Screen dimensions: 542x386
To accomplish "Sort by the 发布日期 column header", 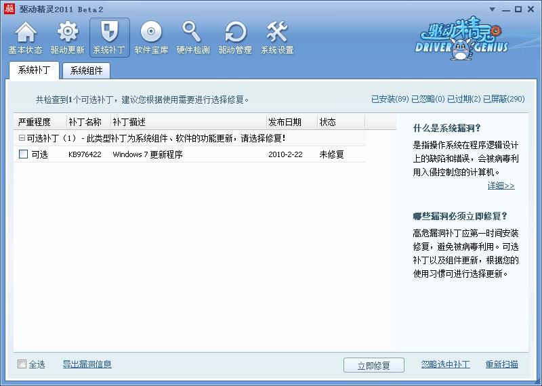I will [x=292, y=122].
